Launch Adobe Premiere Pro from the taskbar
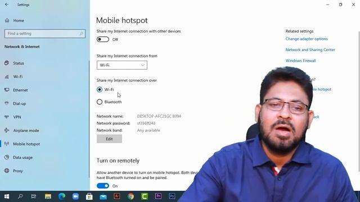This screenshot has width=360, height=202. (x=158, y=196)
